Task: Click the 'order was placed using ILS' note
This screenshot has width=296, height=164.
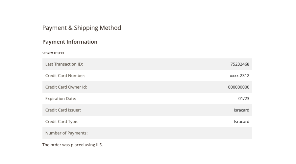Action: pos(72,145)
